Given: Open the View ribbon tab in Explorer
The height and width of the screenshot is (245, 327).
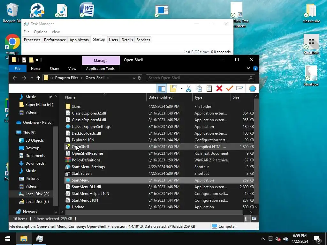Looking at the screenshot, I should click(x=72, y=69).
